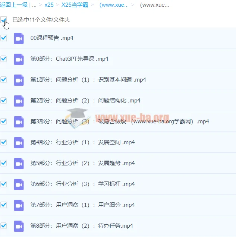Click video icon beside ChatGPT先导课 file
The height and width of the screenshot is (237, 236).
(x=19, y=59)
